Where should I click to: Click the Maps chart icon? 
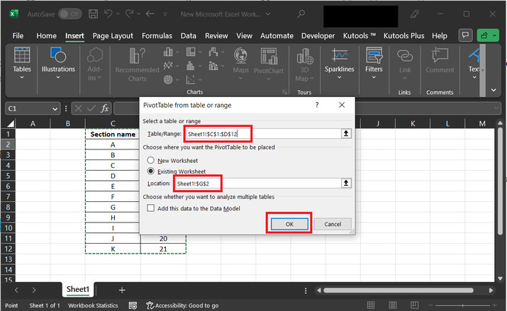click(240, 62)
